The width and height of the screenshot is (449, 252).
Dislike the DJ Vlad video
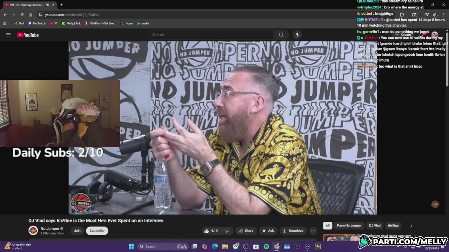click(227, 231)
